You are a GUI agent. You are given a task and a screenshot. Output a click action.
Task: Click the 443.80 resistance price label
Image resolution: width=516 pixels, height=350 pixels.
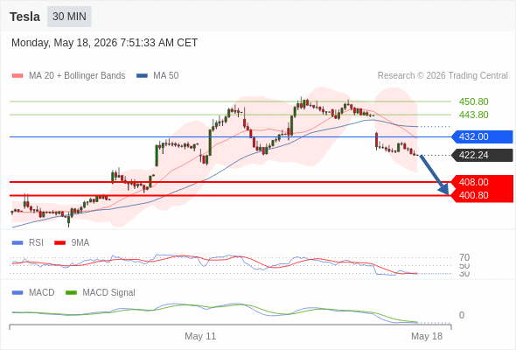point(473,115)
